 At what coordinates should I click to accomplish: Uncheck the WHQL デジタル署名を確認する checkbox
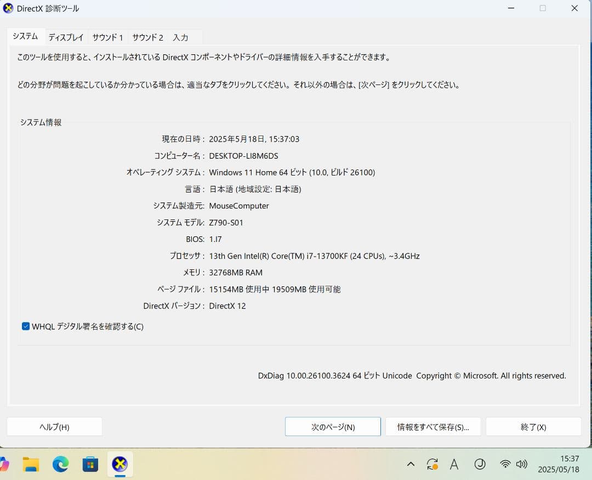pyautogui.click(x=25, y=326)
